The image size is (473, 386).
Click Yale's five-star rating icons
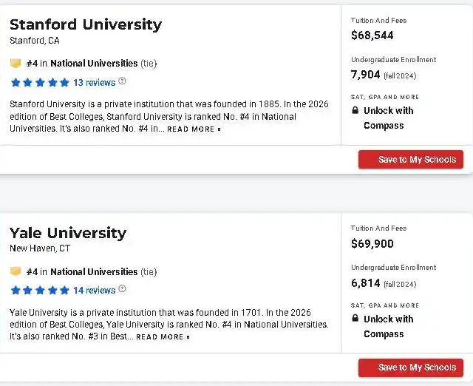[x=40, y=290]
